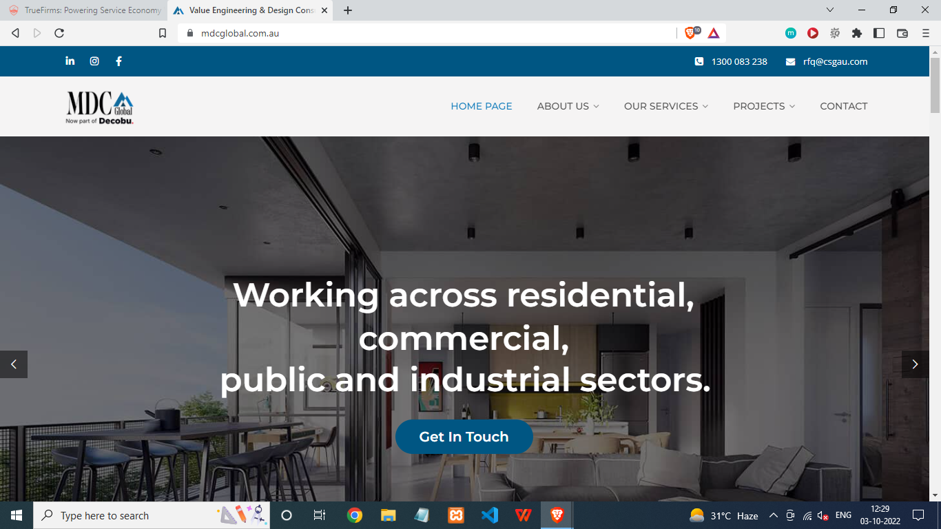Click the Get In Touch button
The width and height of the screenshot is (941, 529).
[x=464, y=437]
